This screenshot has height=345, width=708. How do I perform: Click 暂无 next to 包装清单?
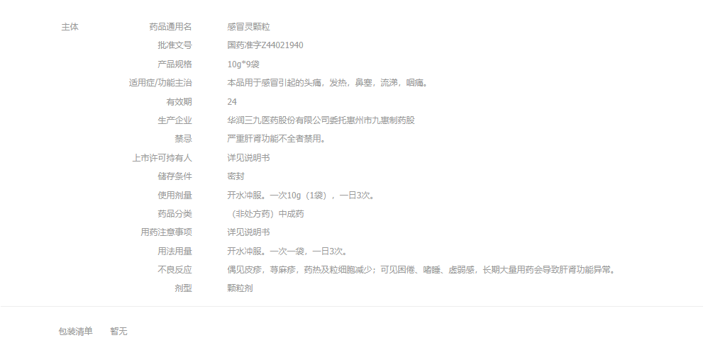point(118,332)
